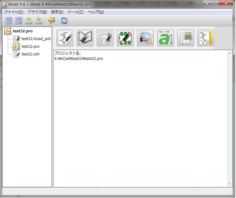Screen dimensions: 236x198
Task: Open Bitmap2Component converter tool
Action: pos(166,38)
